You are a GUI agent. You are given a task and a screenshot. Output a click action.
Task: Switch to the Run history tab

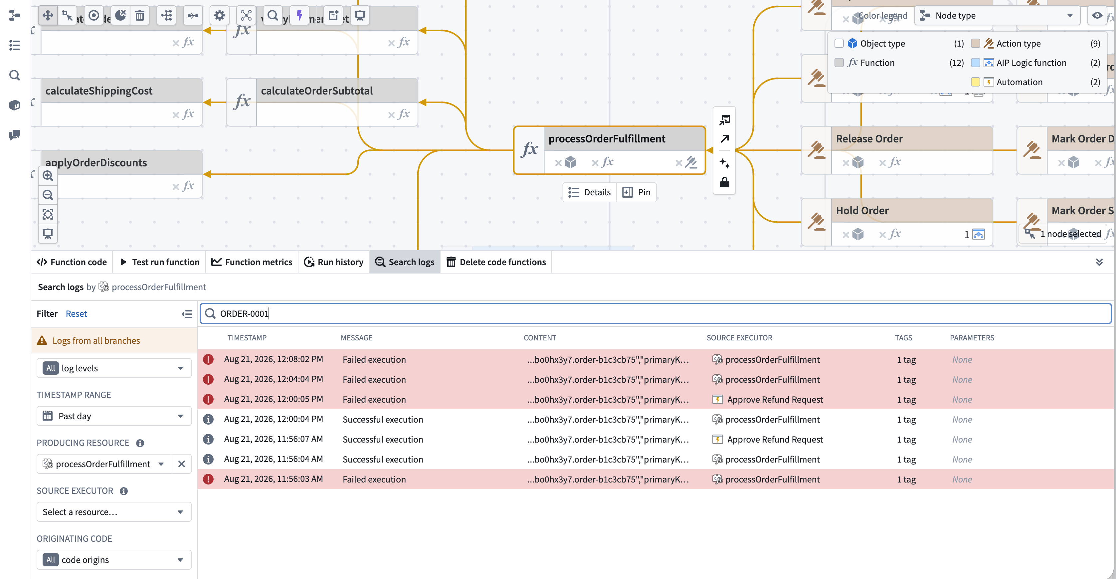334,262
